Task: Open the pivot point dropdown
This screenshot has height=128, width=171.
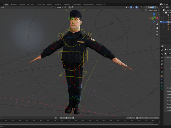Action: click(x=66, y=7)
